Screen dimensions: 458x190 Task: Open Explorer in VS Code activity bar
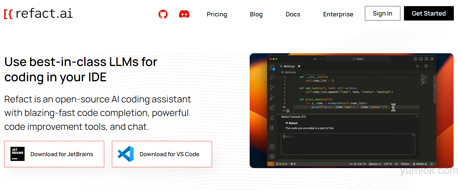[x=272, y=67]
